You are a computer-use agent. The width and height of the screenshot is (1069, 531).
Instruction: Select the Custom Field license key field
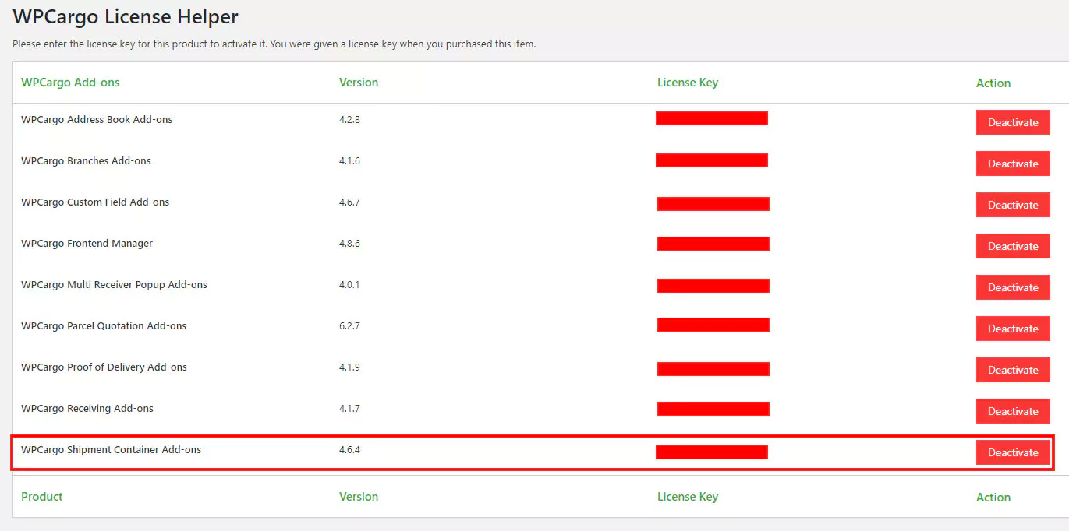click(713, 204)
